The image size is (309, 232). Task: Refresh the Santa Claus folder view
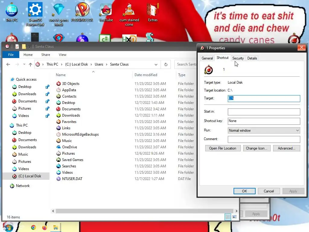pyautogui.click(x=166, y=64)
